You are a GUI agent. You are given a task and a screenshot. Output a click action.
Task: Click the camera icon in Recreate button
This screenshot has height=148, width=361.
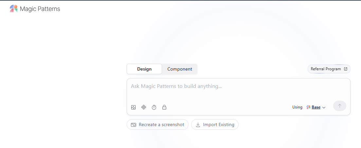[134, 125]
